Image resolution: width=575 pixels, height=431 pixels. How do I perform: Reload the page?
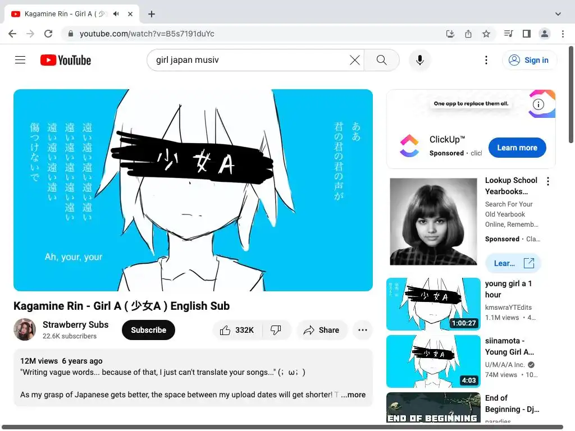[x=48, y=34]
